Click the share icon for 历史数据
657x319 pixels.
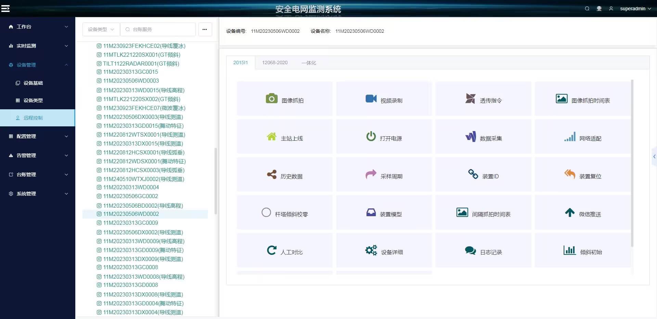click(x=272, y=175)
